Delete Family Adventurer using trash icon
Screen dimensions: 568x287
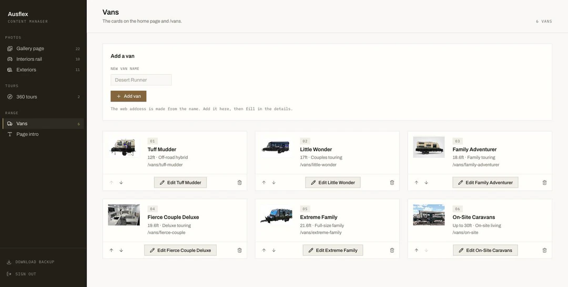coord(544,183)
